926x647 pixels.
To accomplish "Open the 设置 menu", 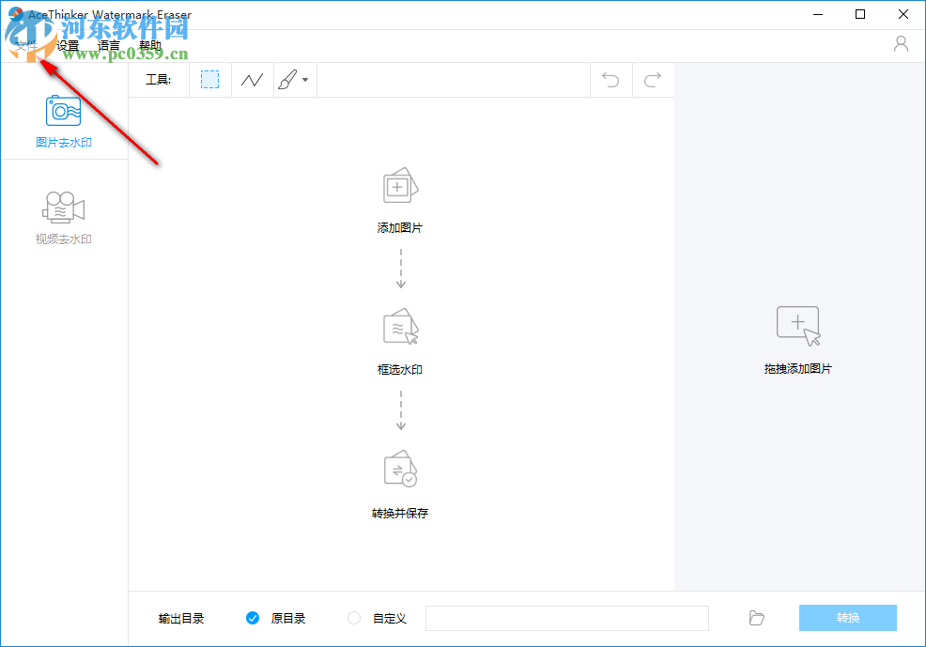I will coord(66,44).
